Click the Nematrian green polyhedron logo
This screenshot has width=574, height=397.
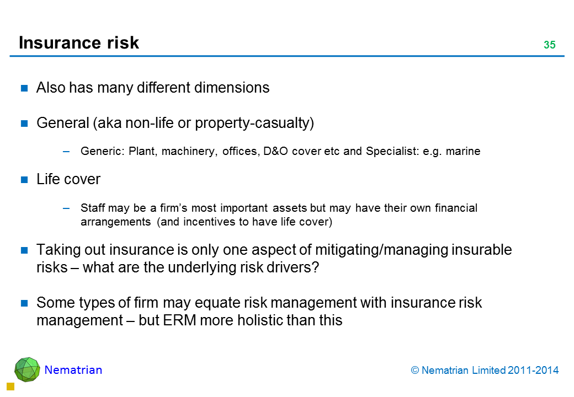[27, 369]
